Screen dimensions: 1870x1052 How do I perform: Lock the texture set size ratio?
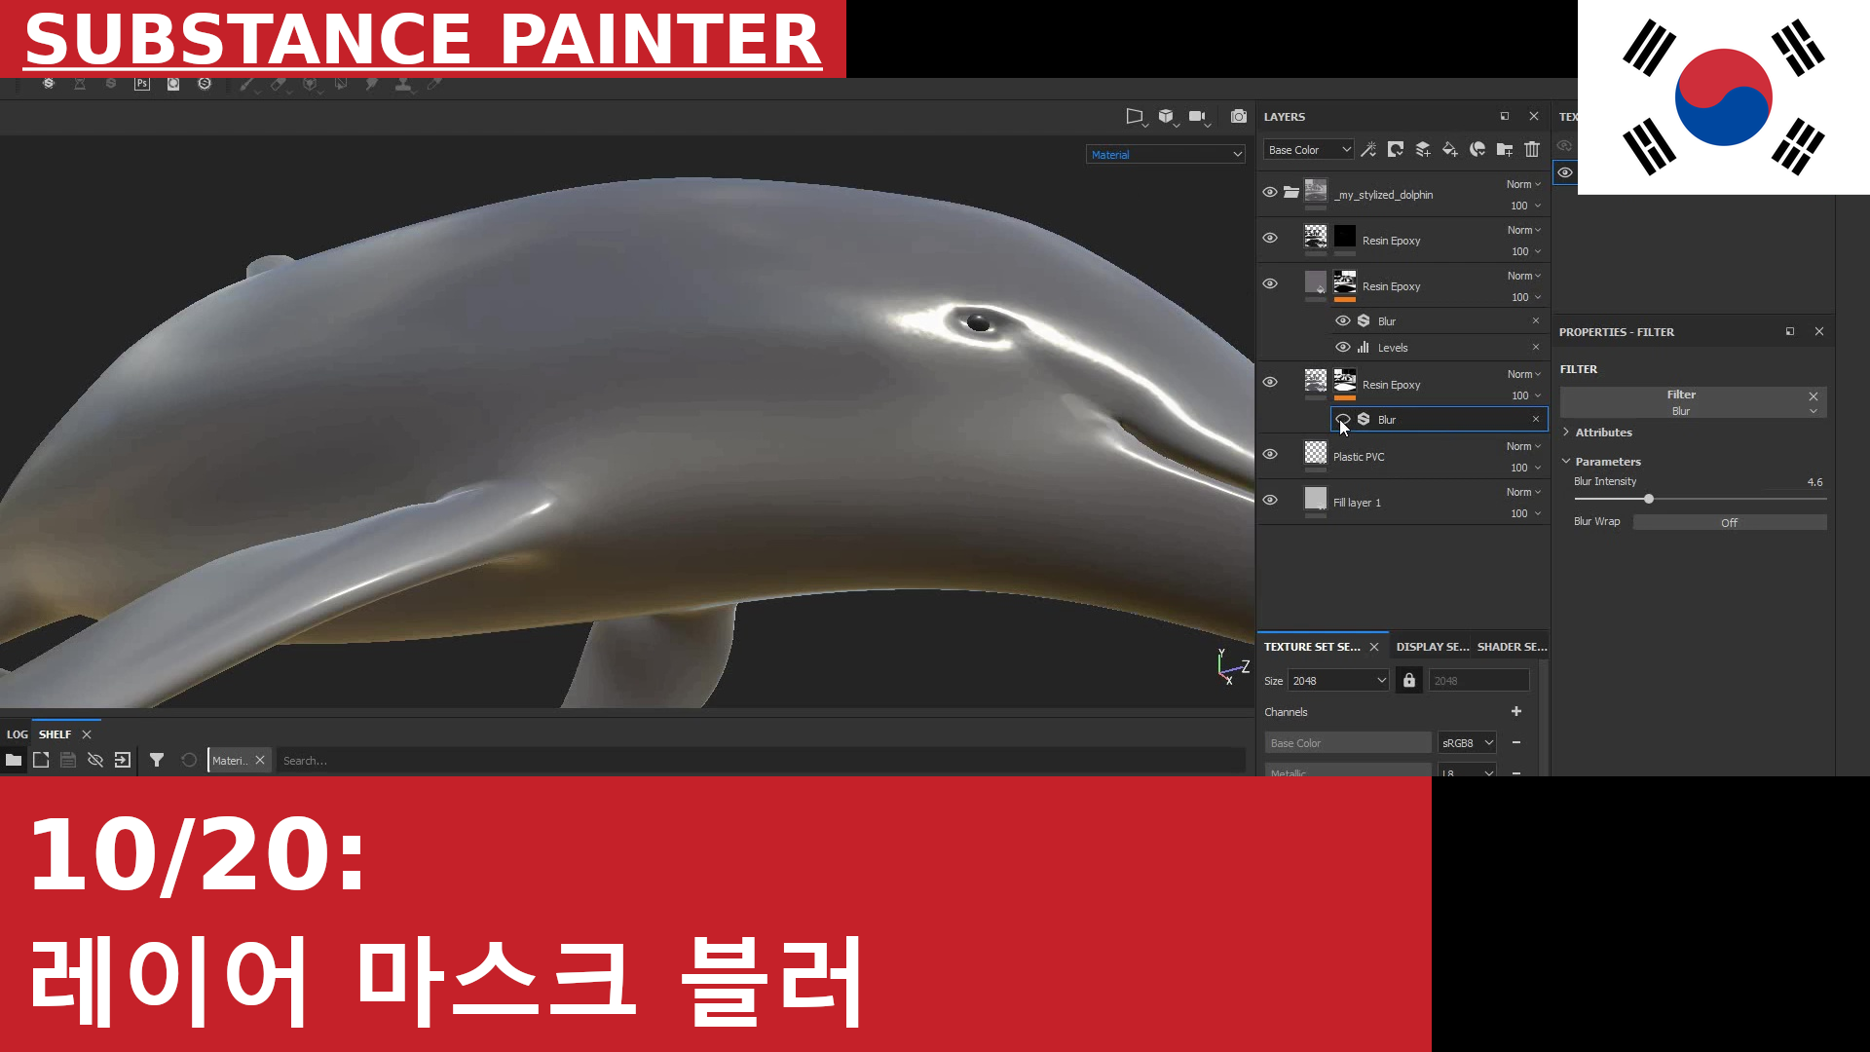point(1408,680)
